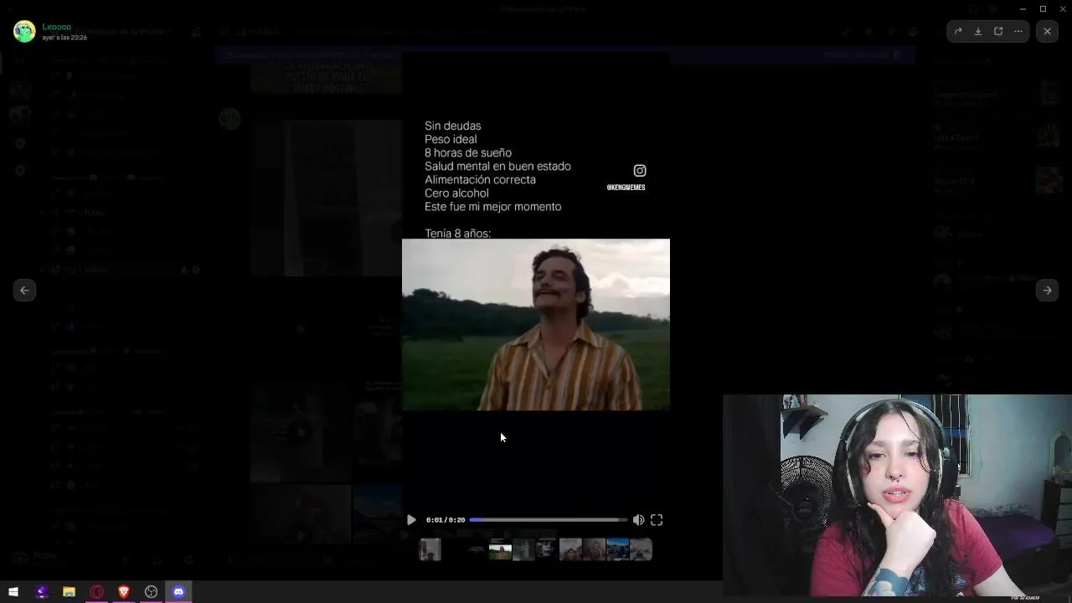1072x603 pixels.
Task: Open File Explorer from the taskbar
Action: coord(69,592)
